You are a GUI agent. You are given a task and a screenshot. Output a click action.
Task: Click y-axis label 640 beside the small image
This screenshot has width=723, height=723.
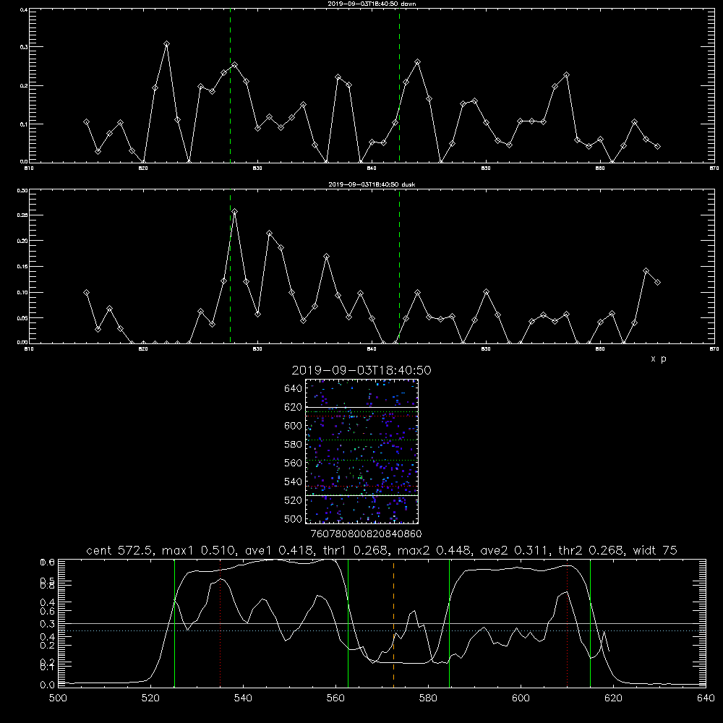pos(294,389)
